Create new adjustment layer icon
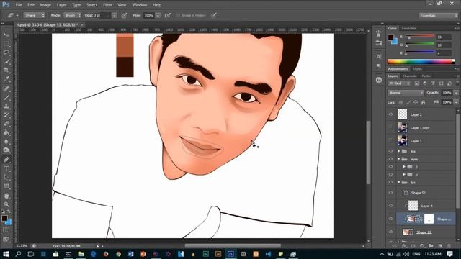Screen dimensions: 461x259 (422, 246)
